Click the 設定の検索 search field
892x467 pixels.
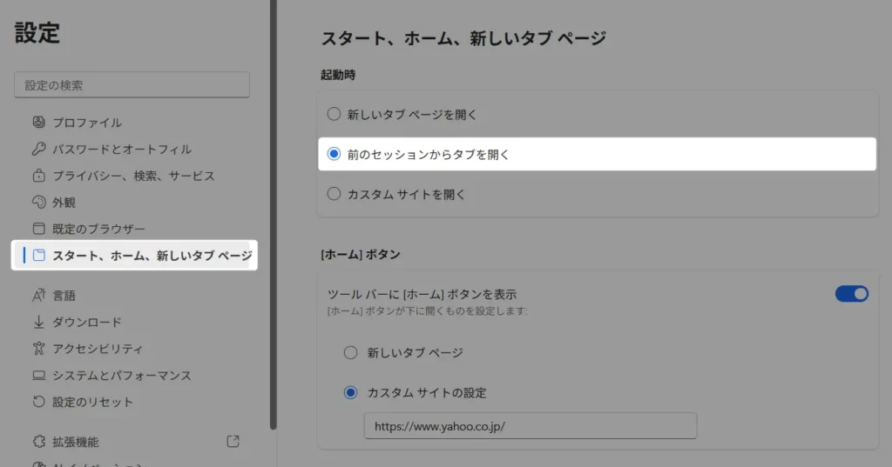pos(132,85)
